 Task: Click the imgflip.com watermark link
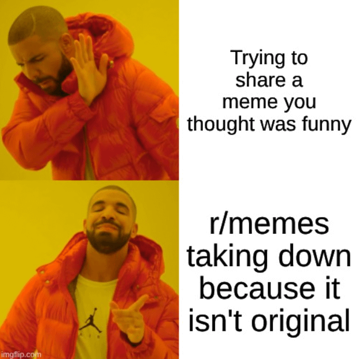(x=21, y=354)
